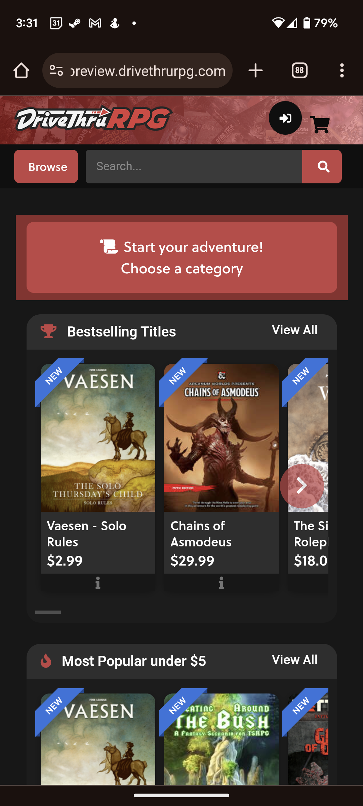363x806 pixels.
Task: Open the tab switcher showing 88 tabs
Action: (x=299, y=71)
